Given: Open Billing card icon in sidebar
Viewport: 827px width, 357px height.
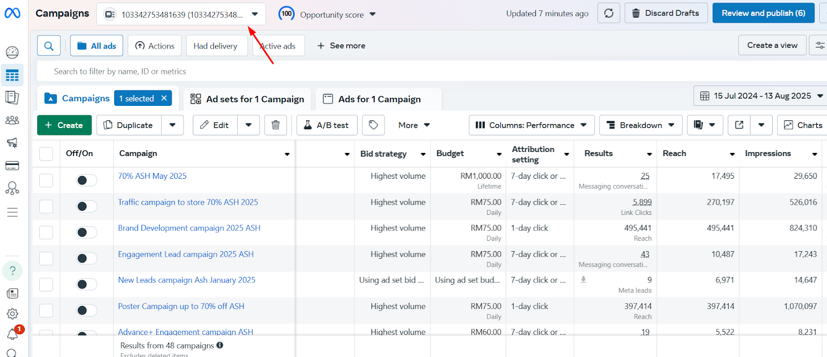Looking at the screenshot, I should 12,166.
